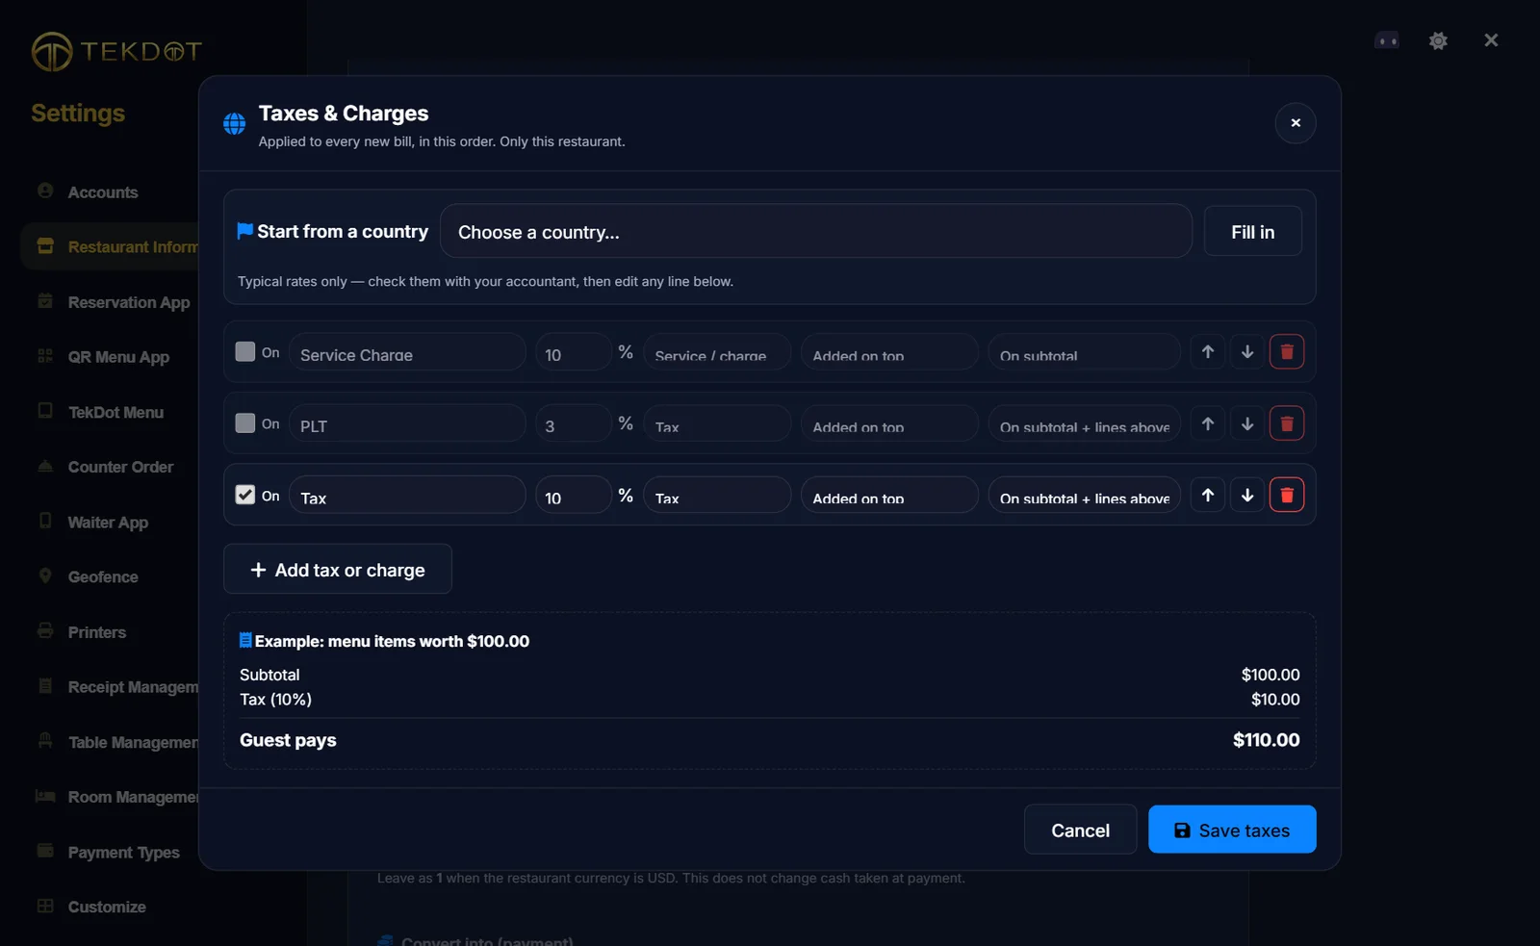Edit the PLT rate value field
The width and height of the screenshot is (1540, 946).
pos(573,423)
